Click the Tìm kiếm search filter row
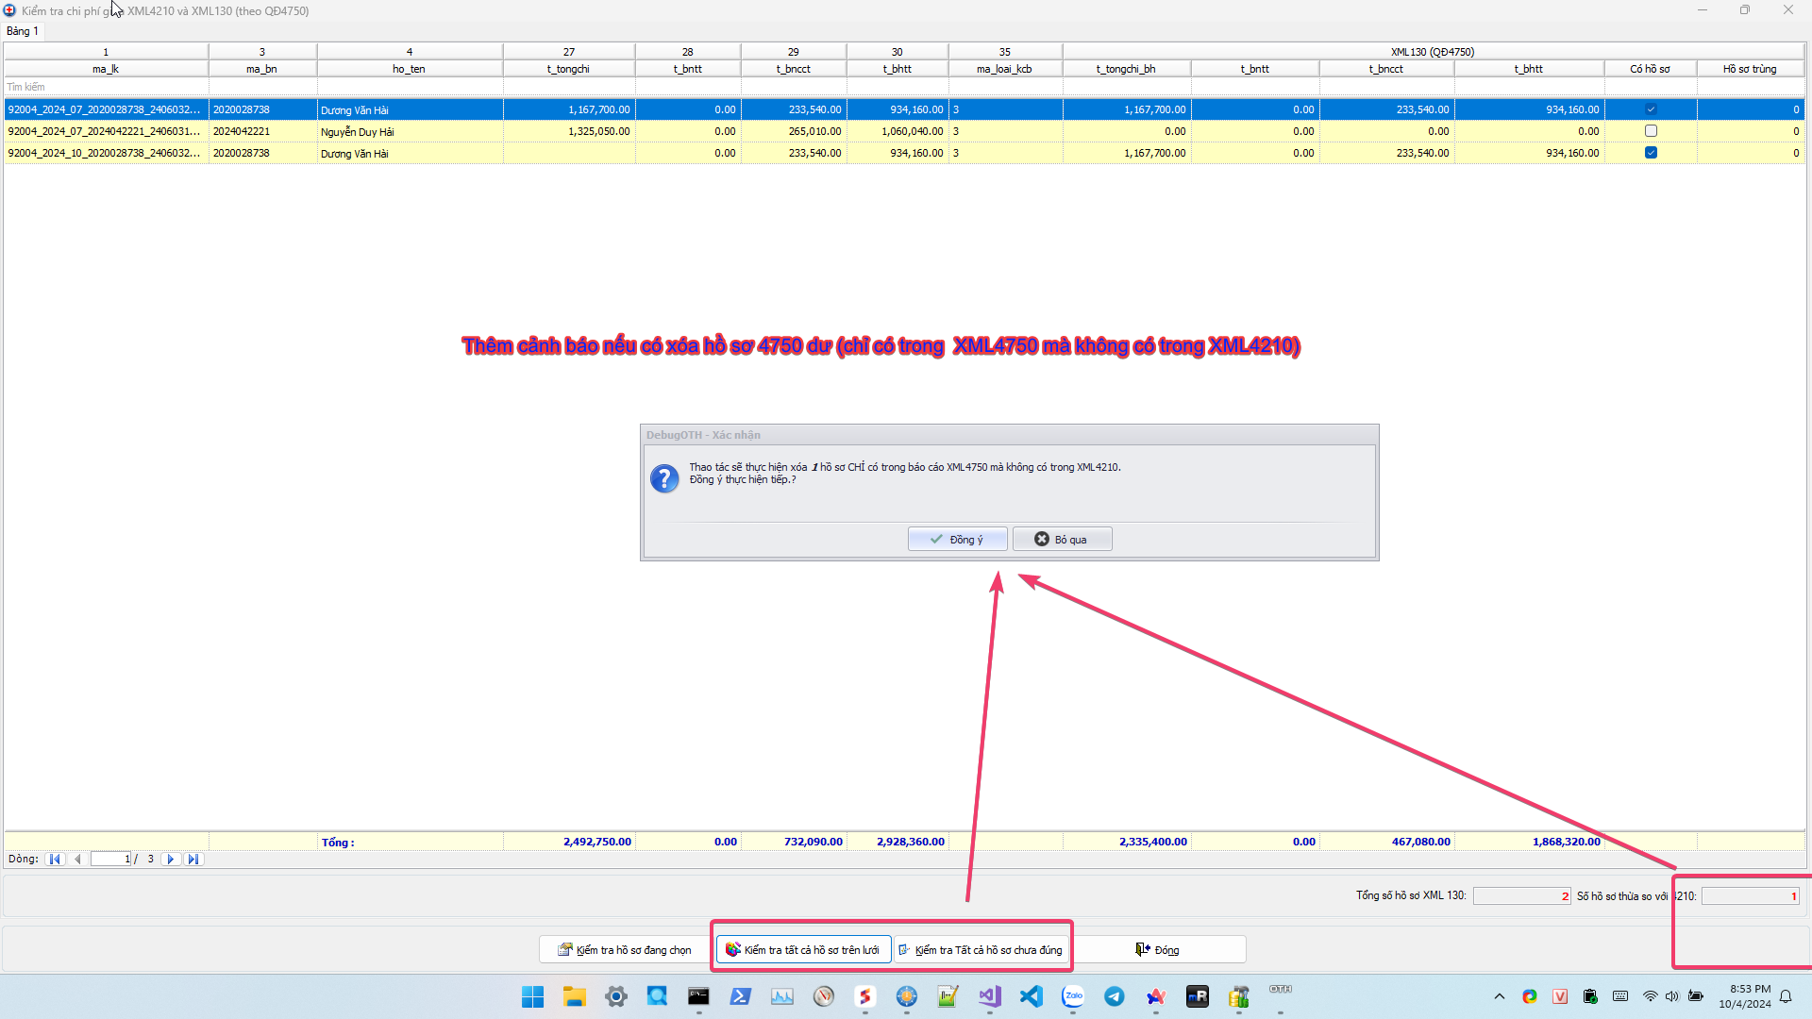 point(106,87)
